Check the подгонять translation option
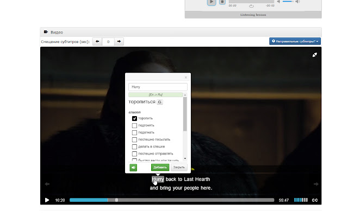Image resolution: width=348 pixels, height=217 pixels. [134, 125]
